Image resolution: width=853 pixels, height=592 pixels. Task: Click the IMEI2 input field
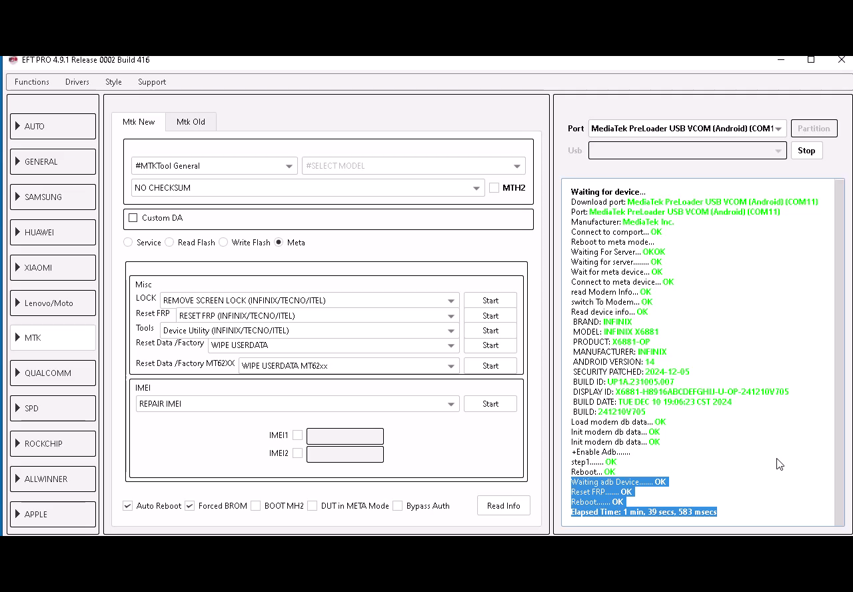[345, 454]
